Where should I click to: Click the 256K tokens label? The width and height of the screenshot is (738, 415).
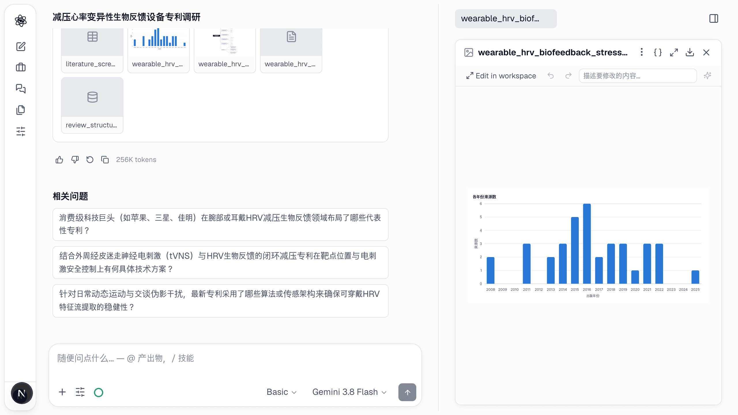coord(136,160)
